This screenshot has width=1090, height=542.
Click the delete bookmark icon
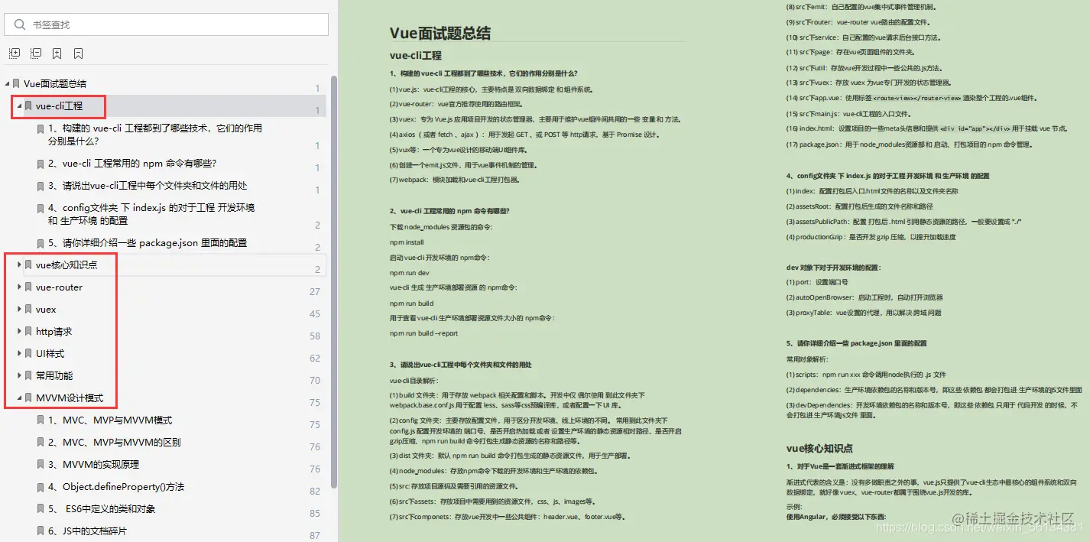tap(78, 54)
